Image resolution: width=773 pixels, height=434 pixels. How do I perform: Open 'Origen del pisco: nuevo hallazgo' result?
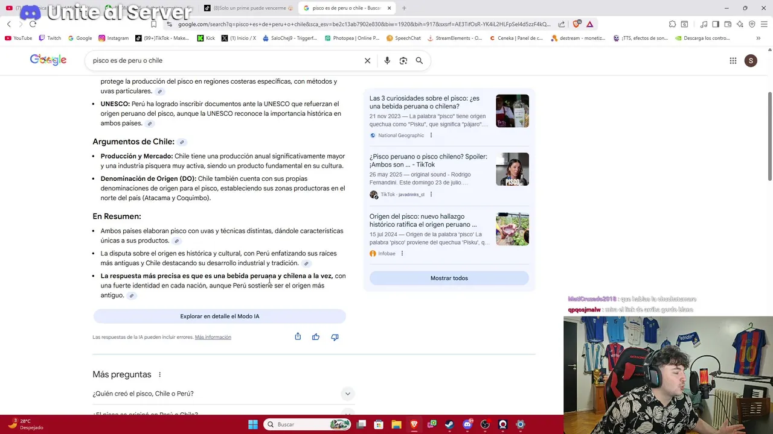[423, 221]
